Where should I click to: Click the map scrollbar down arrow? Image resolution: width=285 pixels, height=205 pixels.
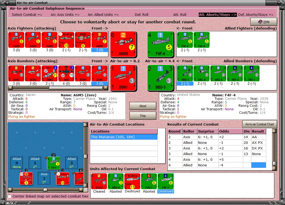click(85, 185)
